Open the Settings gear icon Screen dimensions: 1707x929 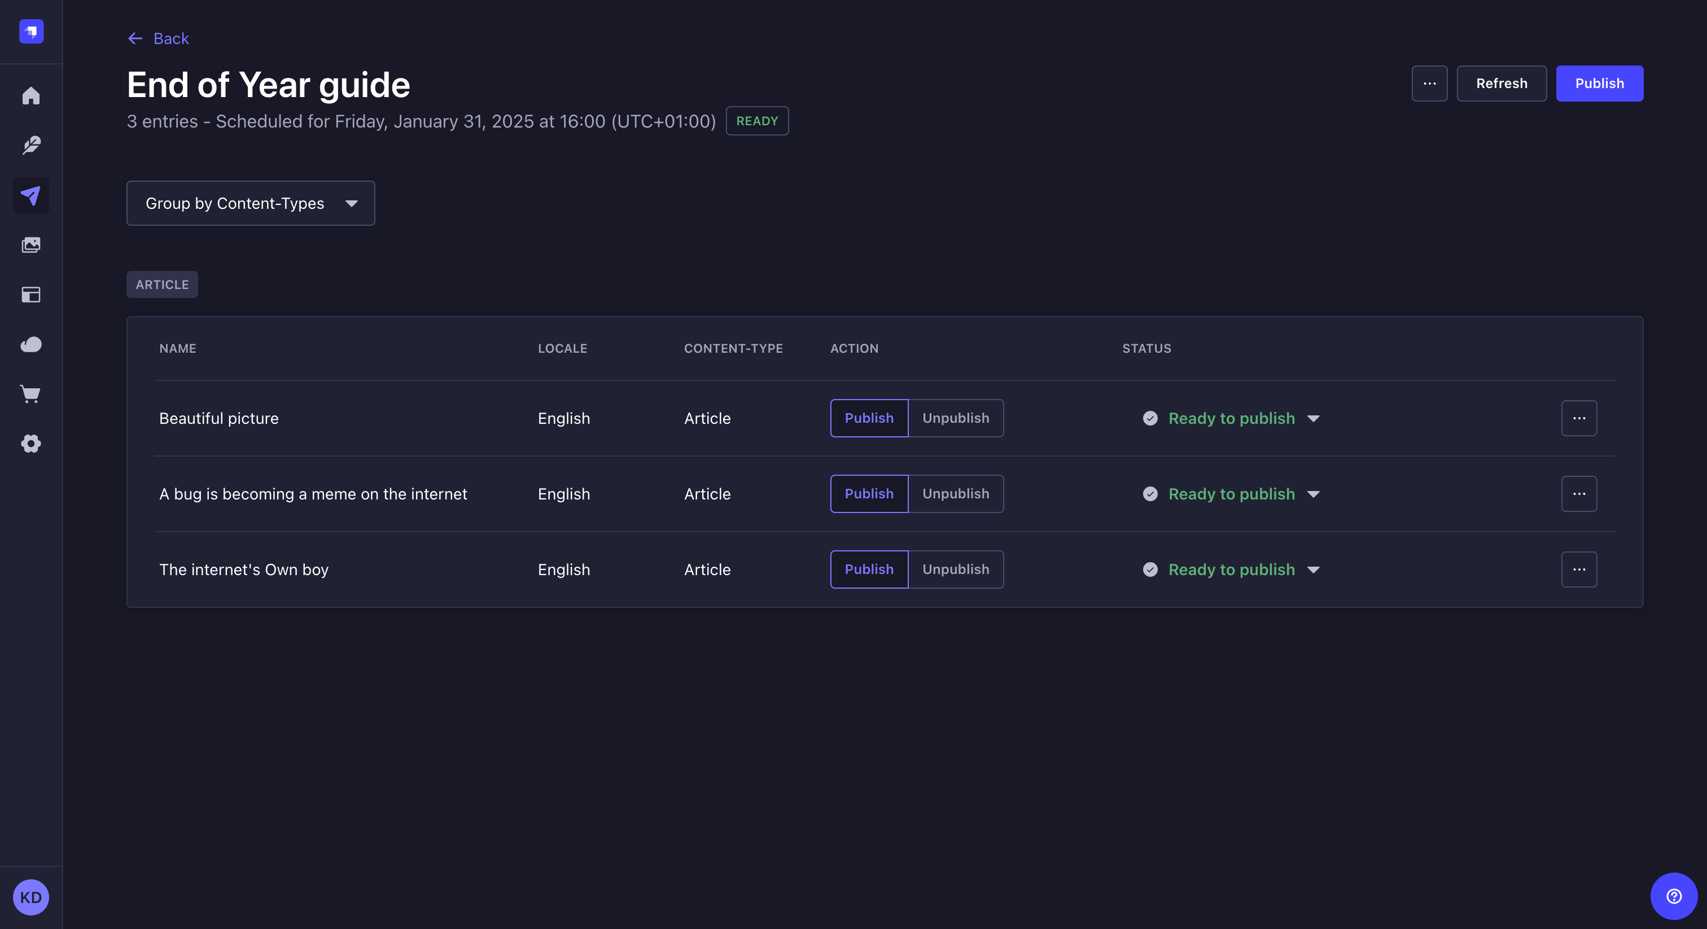(x=30, y=444)
